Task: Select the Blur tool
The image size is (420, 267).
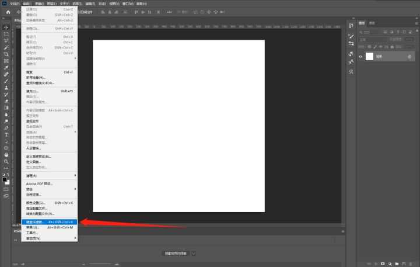Action: click(x=6, y=115)
